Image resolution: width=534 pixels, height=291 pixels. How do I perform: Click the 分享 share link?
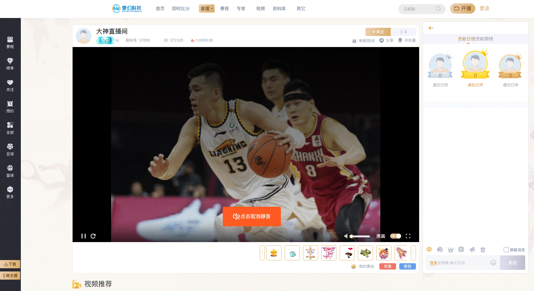[x=386, y=40]
